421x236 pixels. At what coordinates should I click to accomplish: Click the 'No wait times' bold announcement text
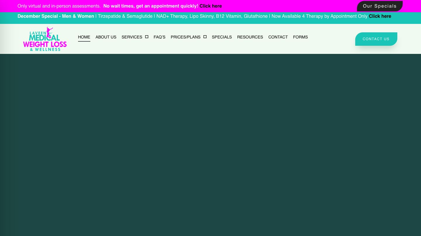point(151,6)
